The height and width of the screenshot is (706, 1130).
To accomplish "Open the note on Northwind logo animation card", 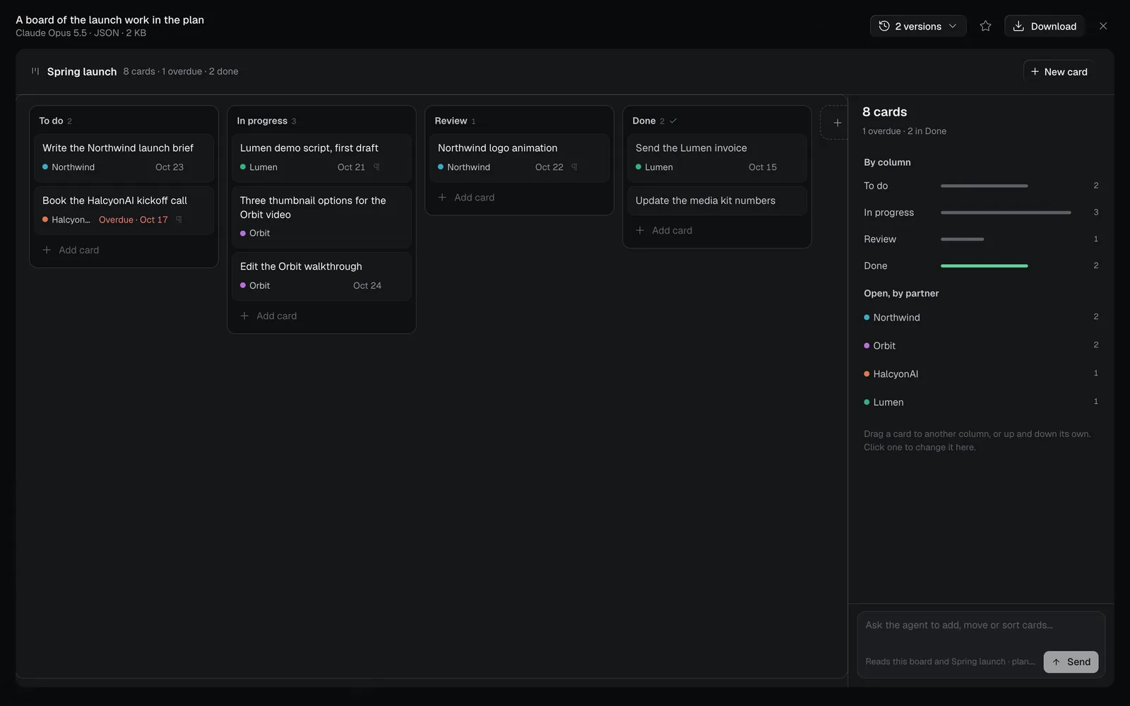I will click(574, 167).
